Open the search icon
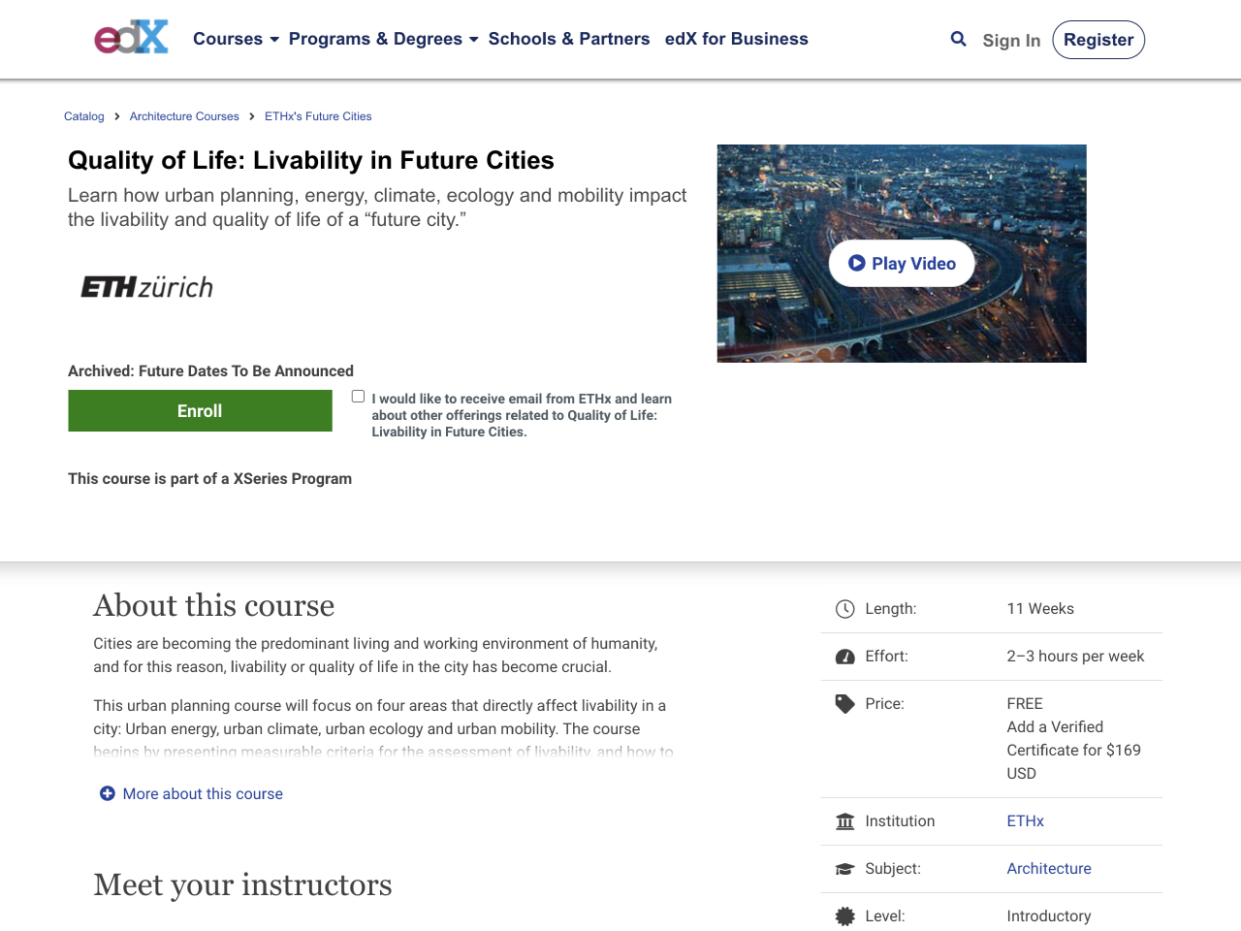This screenshot has height=931, width=1241. pos(957,38)
